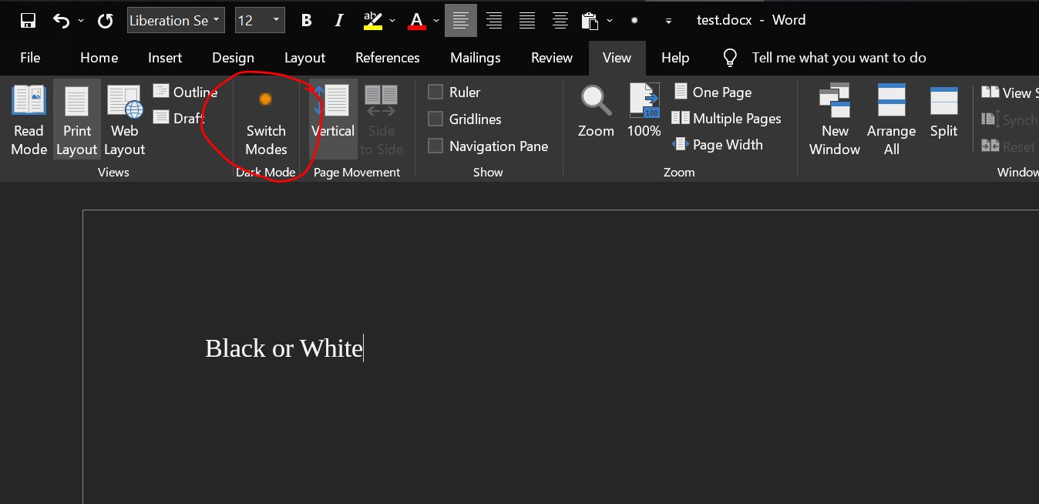
Task: Select Print Layout view
Action: coord(77,120)
